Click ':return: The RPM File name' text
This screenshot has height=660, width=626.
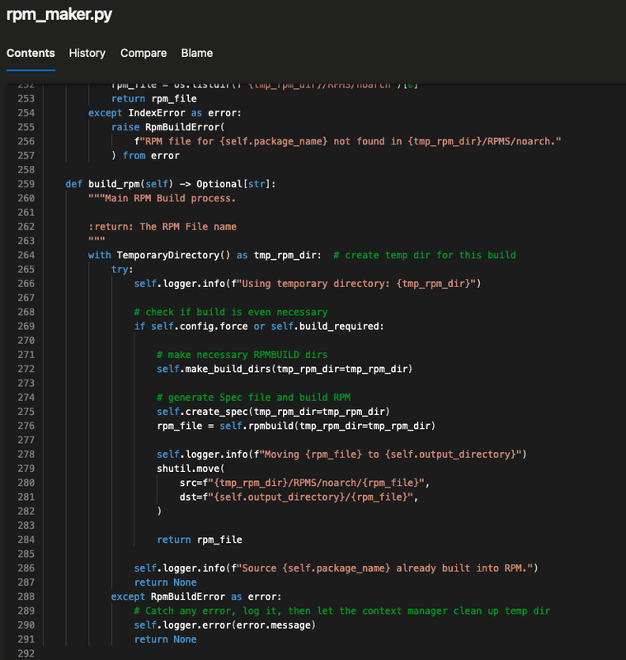pos(162,227)
